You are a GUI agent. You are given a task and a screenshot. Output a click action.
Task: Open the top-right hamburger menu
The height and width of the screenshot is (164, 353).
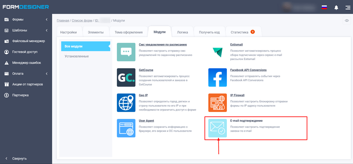coord(347,7)
